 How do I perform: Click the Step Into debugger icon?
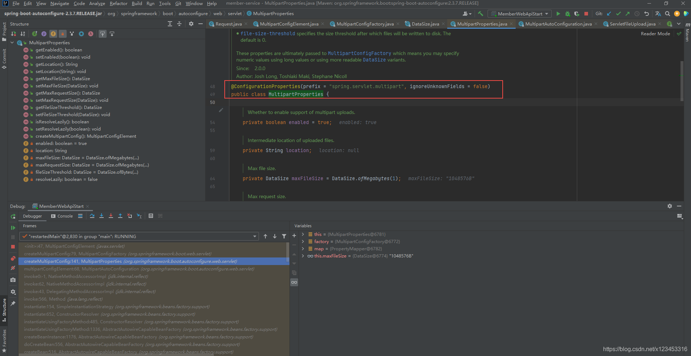(102, 216)
